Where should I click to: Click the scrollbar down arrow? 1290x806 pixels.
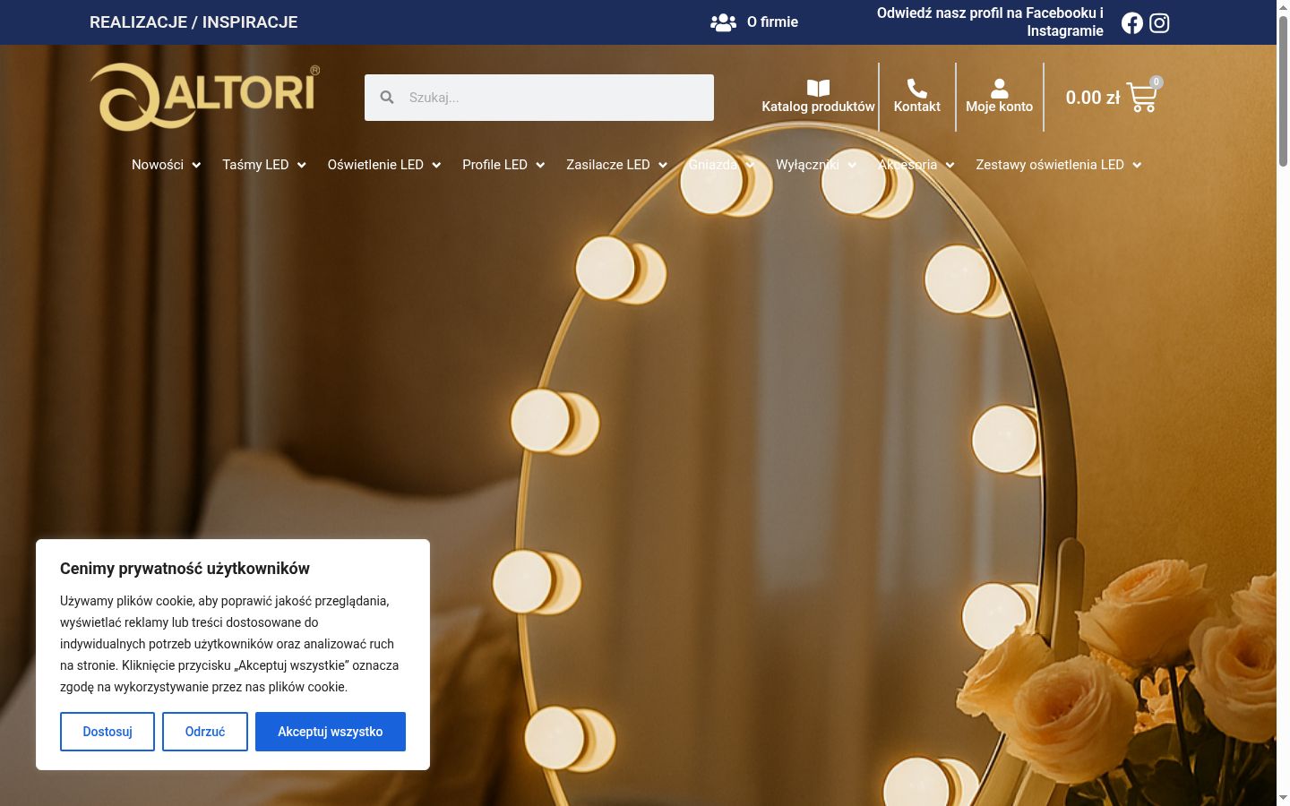[x=1283, y=798]
